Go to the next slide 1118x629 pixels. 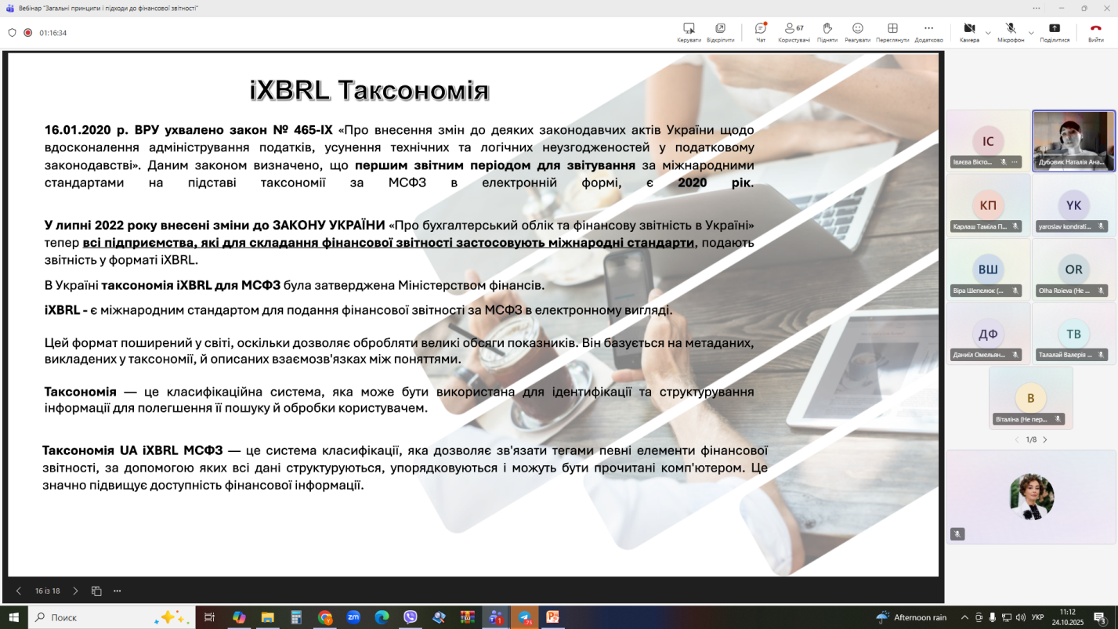(75, 591)
